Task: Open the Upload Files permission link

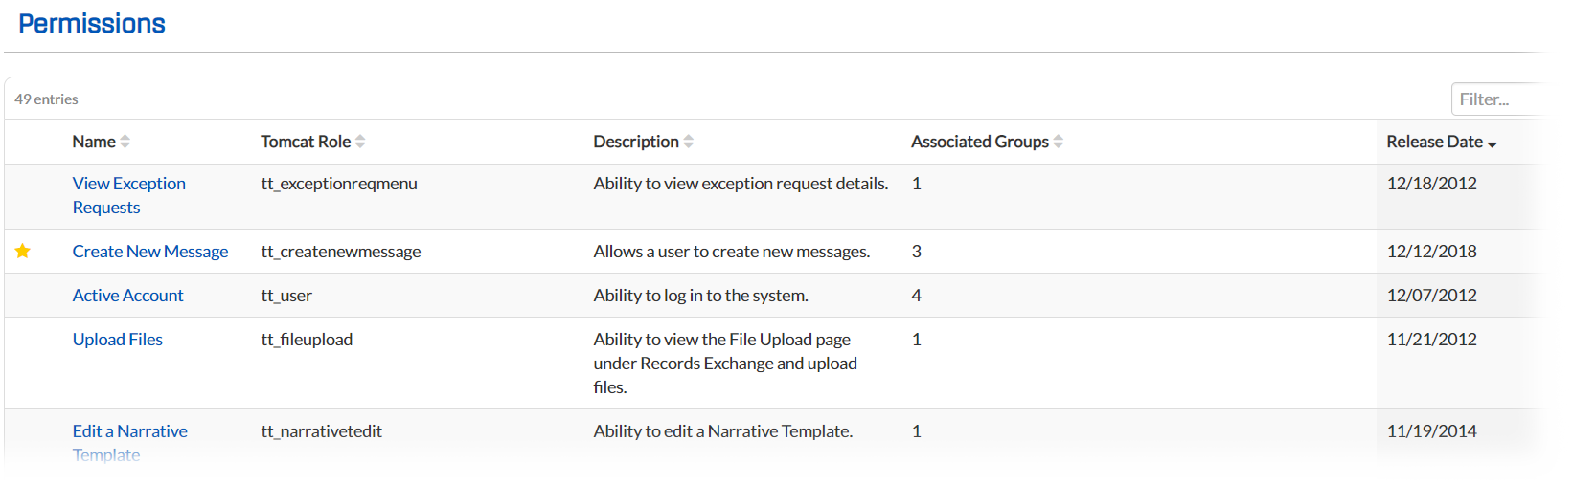Action: [118, 340]
